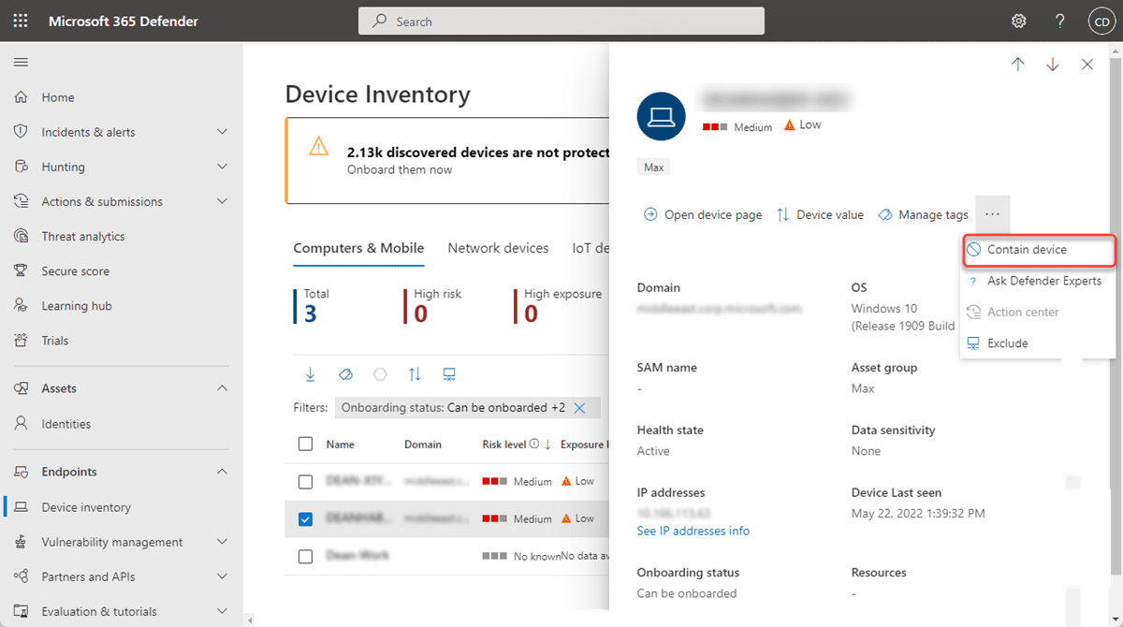
Task: Select the Export icon above the device list
Action: [309, 373]
